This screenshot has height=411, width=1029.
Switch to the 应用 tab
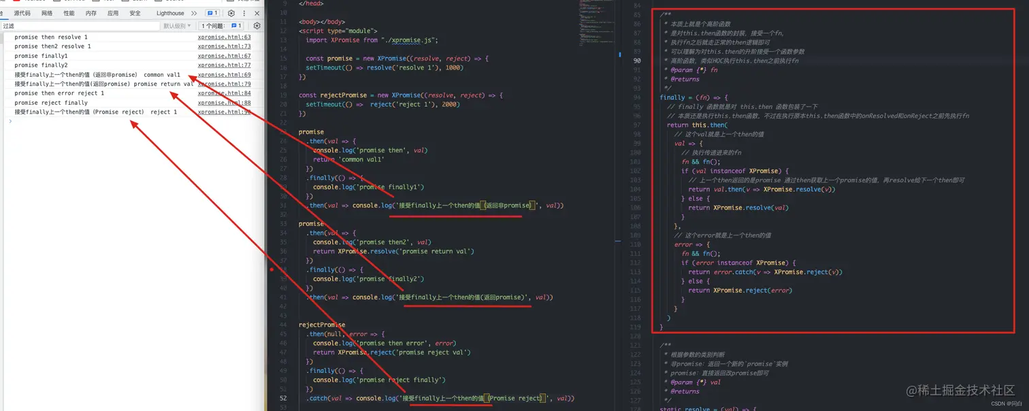tap(113, 13)
